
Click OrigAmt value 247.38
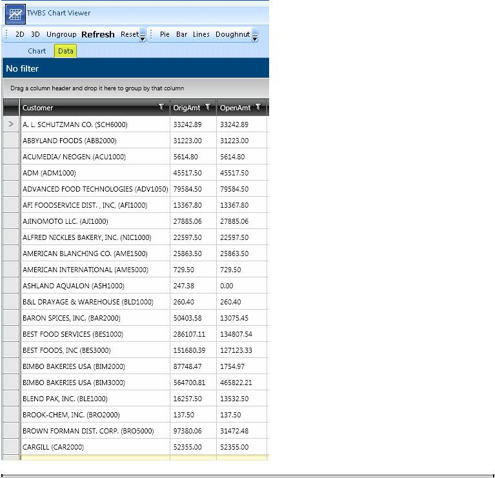click(183, 286)
